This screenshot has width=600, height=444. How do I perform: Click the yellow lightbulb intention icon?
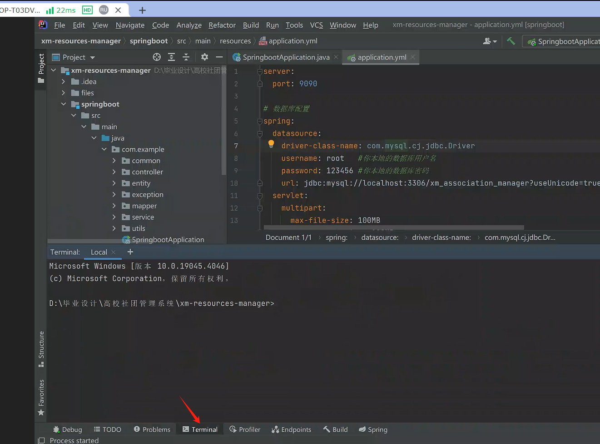point(271,144)
